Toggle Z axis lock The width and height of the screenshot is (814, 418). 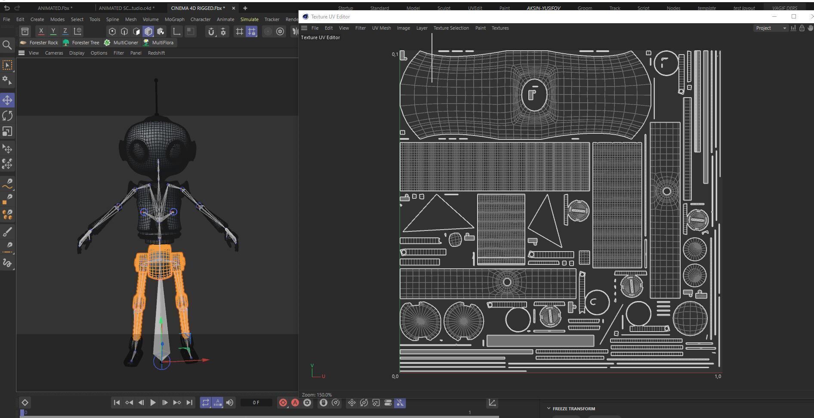tap(65, 31)
